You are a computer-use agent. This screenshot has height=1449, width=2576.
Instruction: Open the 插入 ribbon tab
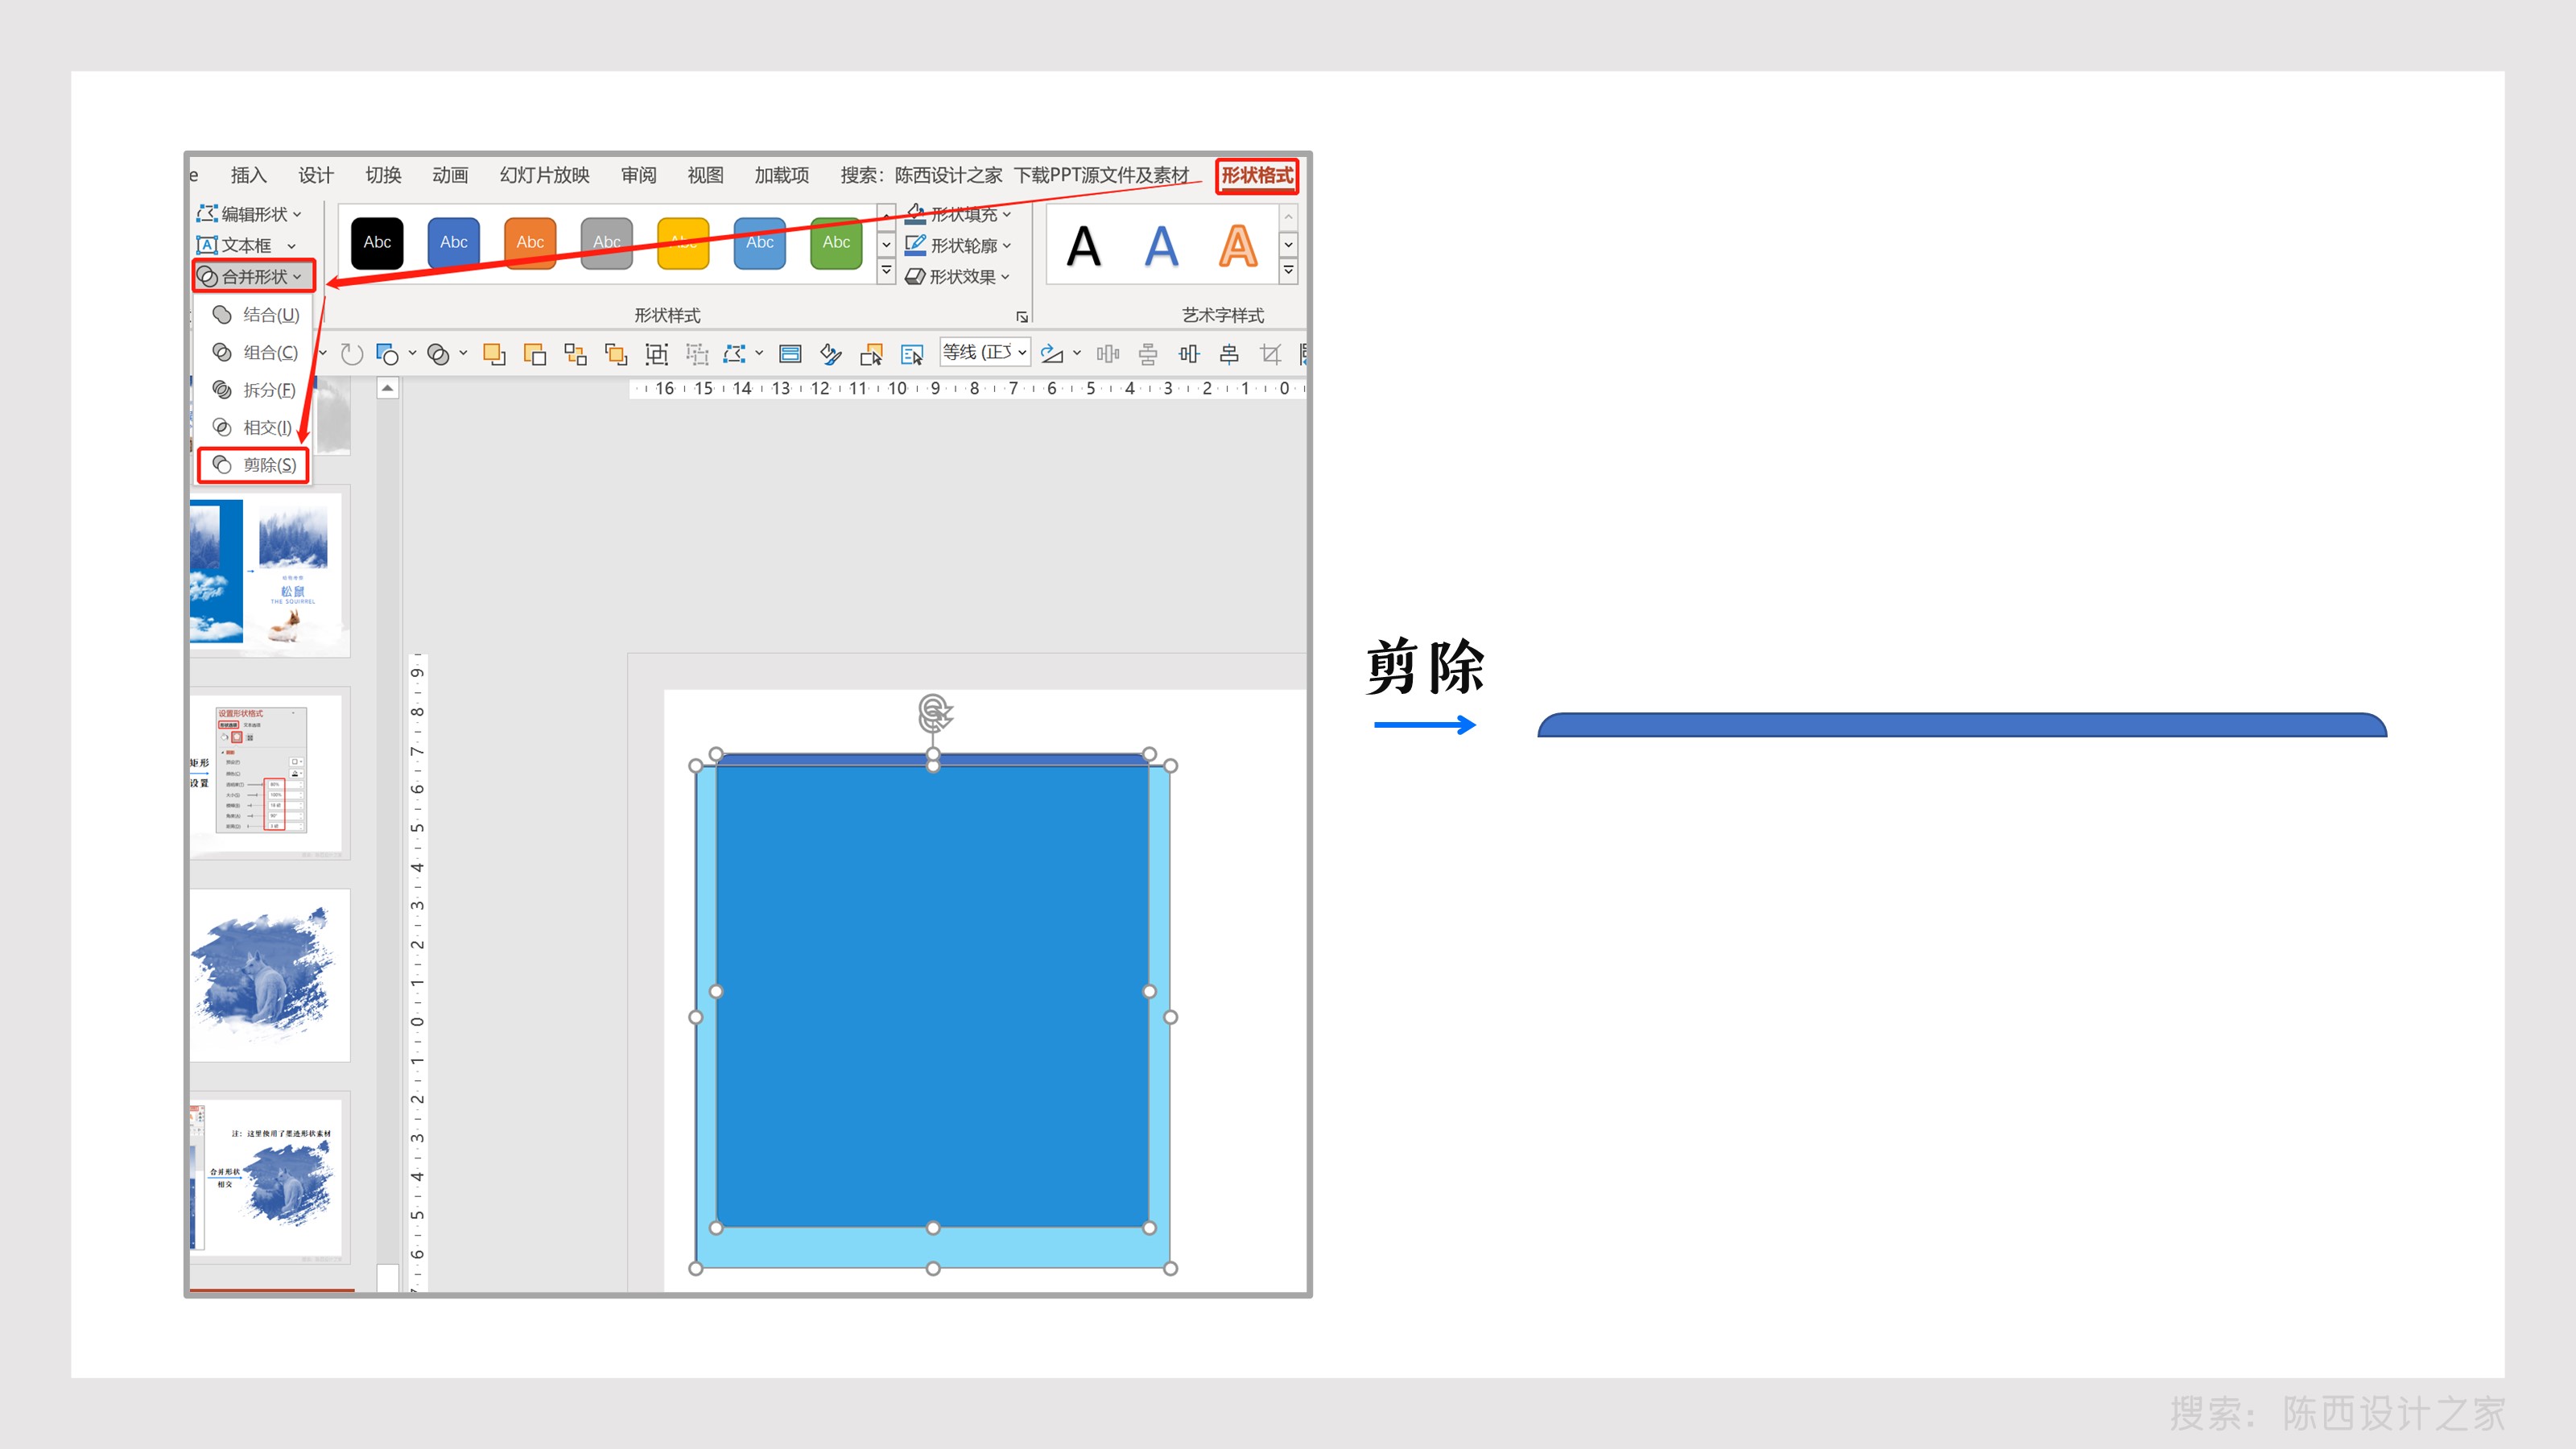coord(248,176)
